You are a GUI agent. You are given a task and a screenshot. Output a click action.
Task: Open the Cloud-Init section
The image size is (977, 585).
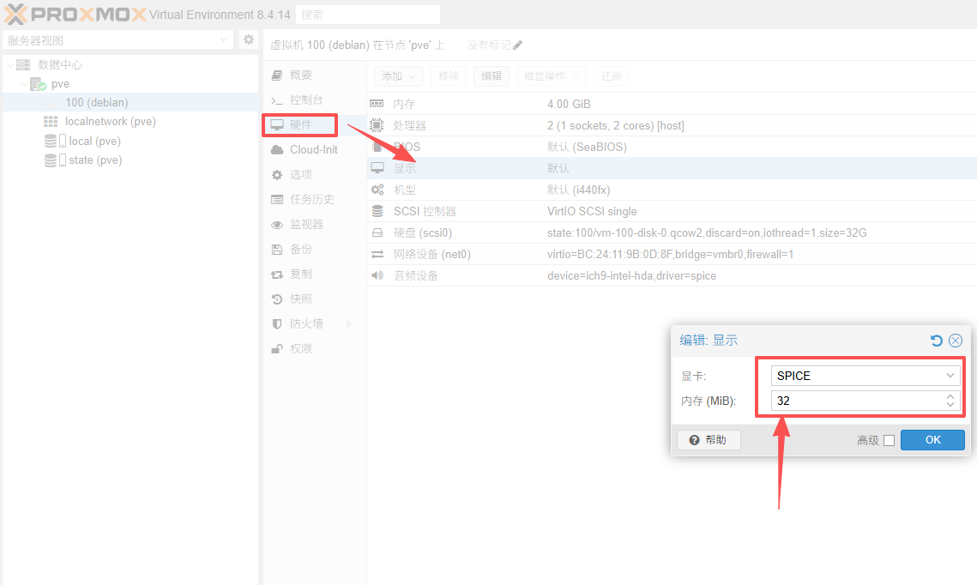[313, 149]
